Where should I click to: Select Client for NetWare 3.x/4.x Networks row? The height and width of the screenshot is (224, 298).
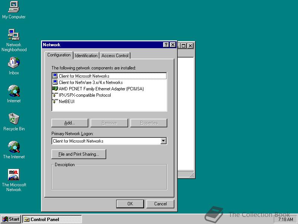pyautogui.click(x=109, y=82)
